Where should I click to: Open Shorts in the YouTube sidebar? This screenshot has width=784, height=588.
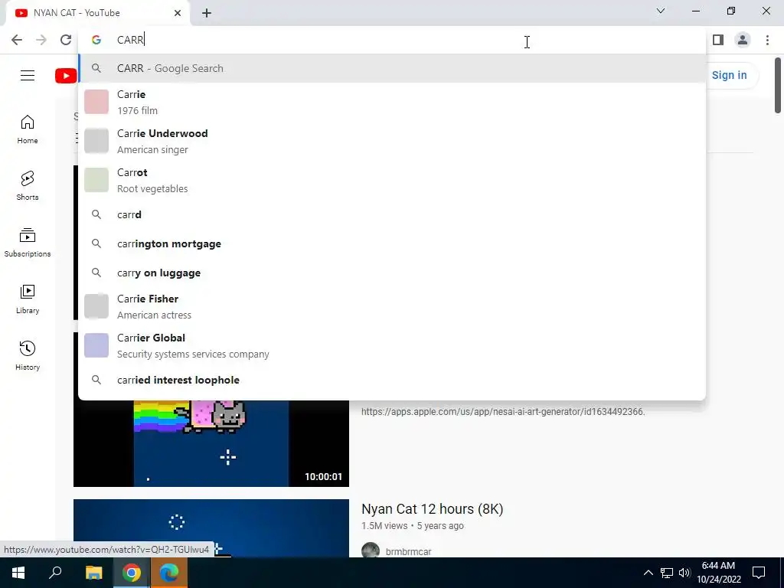point(28,185)
